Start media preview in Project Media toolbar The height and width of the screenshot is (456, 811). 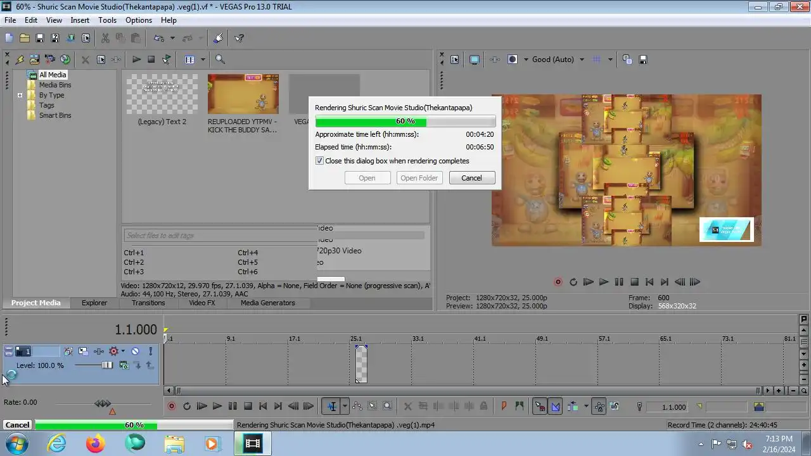(x=136, y=60)
